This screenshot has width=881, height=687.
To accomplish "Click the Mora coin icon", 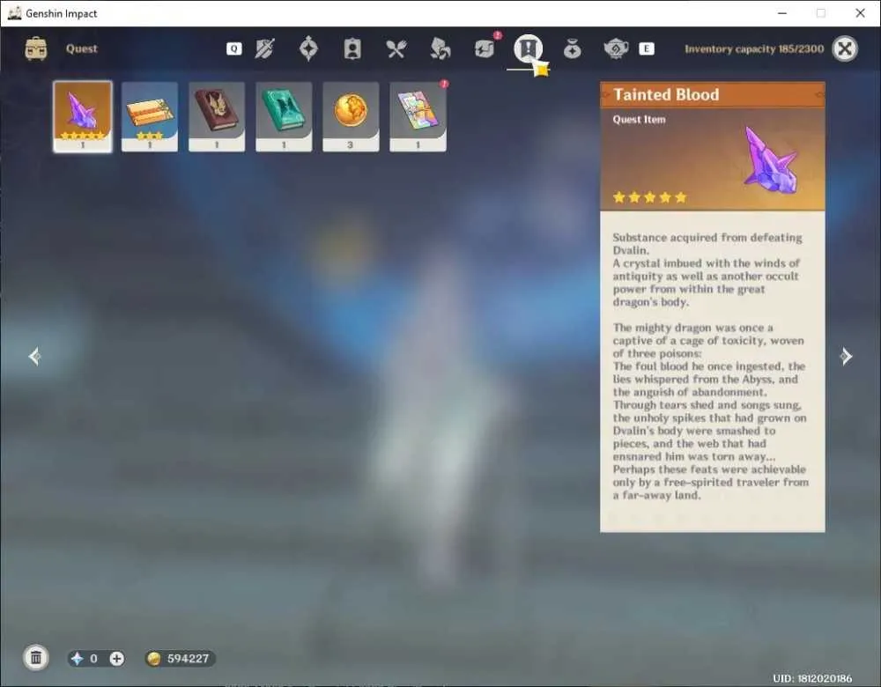I will coord(153,658).
